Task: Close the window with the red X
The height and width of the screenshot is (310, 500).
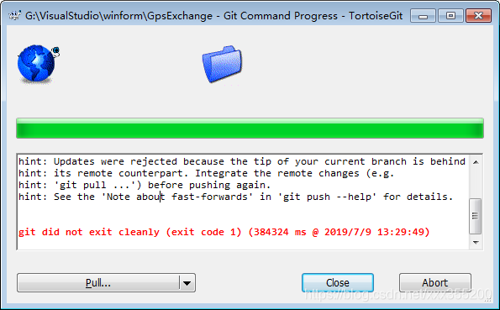Action: 478,16
